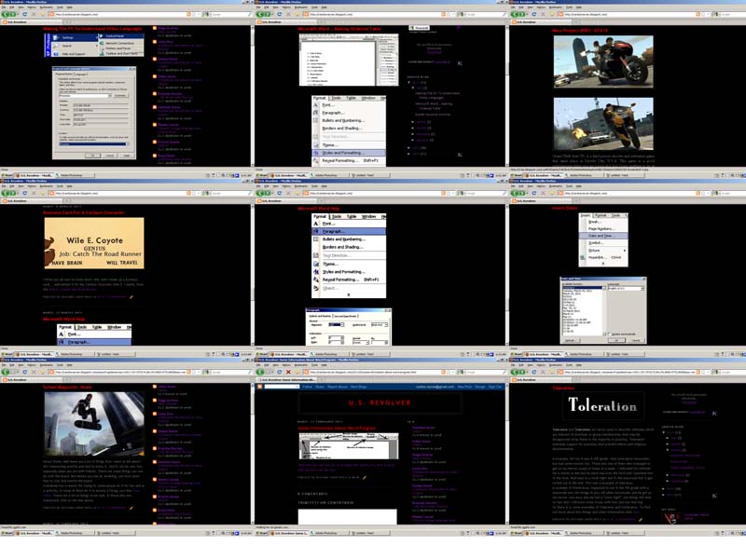Open Alignment dropdown in Paragraph dialog
This screenshot has height=559, width=746.
342,324
